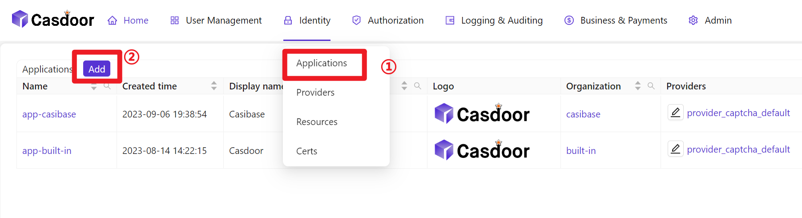
Task: Click the edit icon for app-built-in provider
Action: click(675, 149)
